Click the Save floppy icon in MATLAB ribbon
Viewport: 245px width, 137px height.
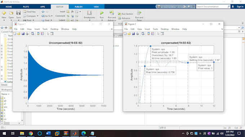pyautogui.click(x=18, y=13)
